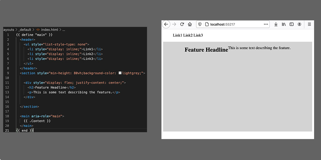The width and height of the screenshot is (321, 160).
Task: Select the index.html breadcrumb item
Action: point(50,30)
